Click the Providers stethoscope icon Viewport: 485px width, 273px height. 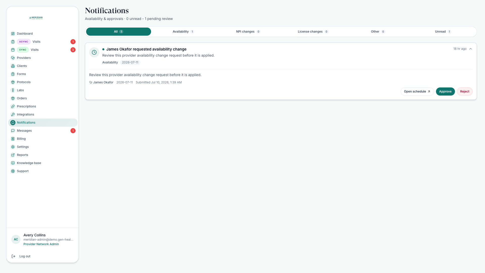(13, 58)
